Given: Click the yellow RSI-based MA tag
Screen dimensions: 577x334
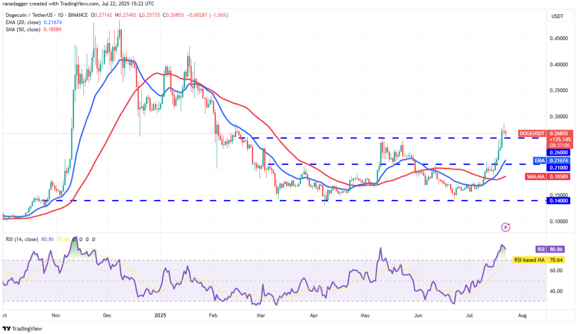Looking at the screenshot, I should click(x=529, y=260).
